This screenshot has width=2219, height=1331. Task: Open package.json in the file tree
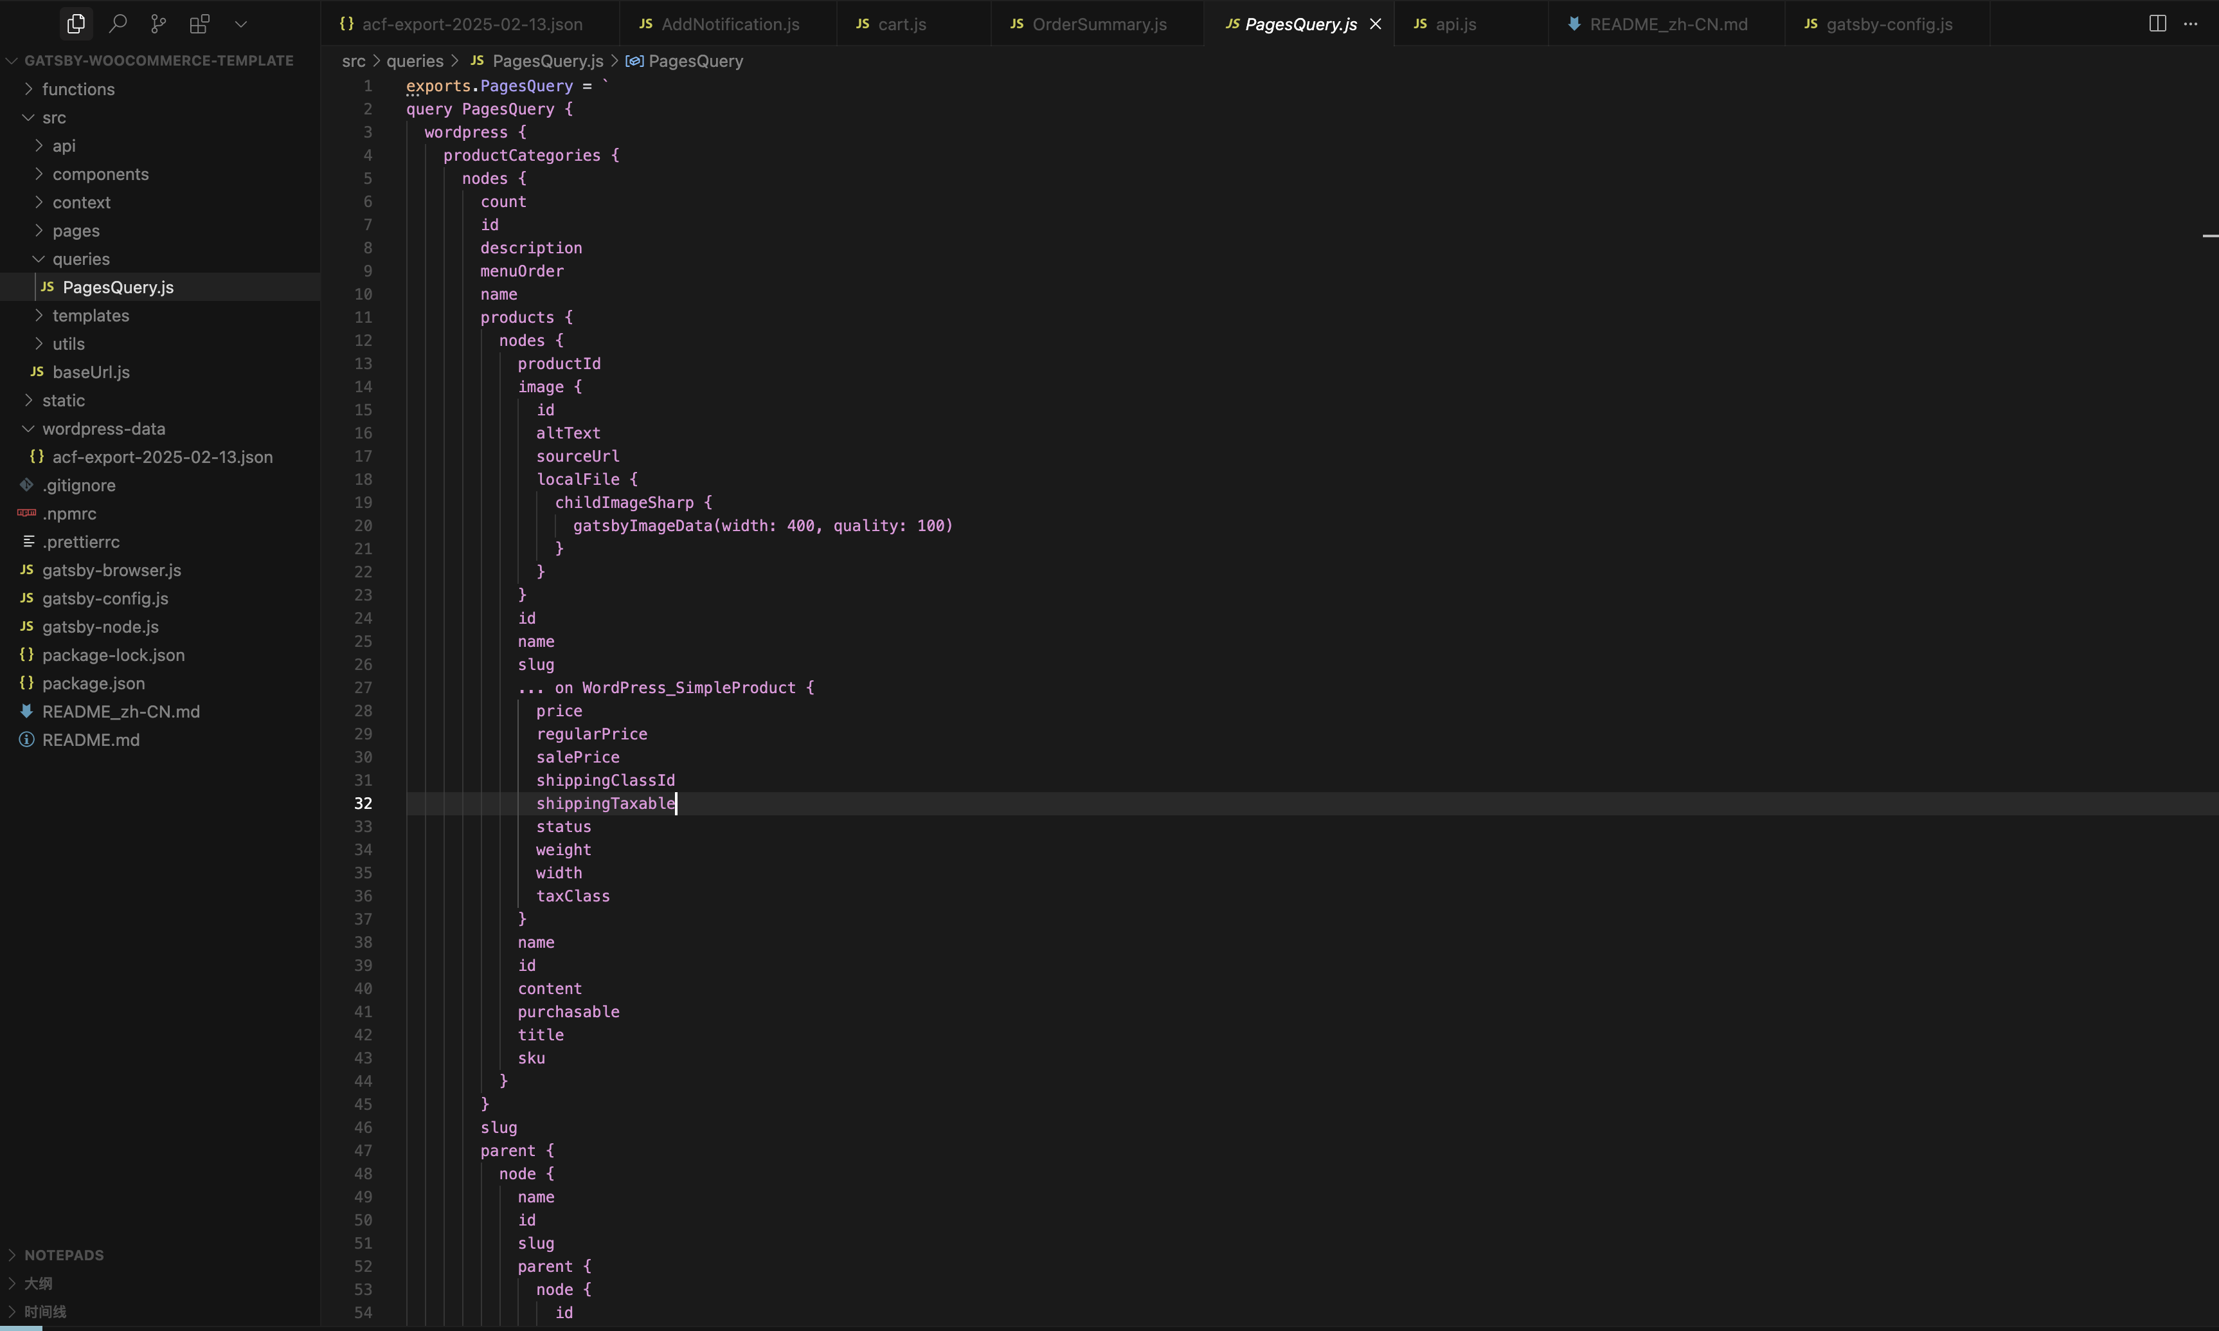click(93, 684)
